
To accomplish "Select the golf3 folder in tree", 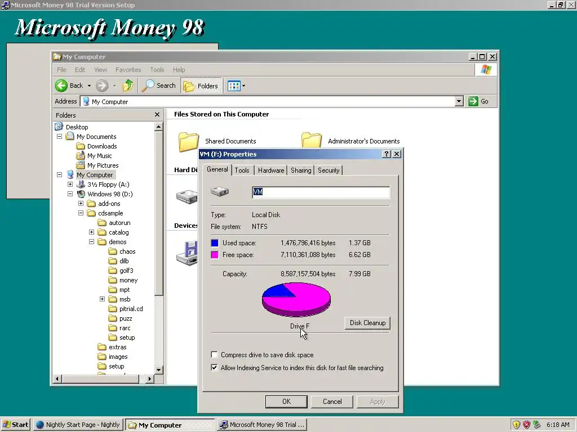I will click(126, 271).
